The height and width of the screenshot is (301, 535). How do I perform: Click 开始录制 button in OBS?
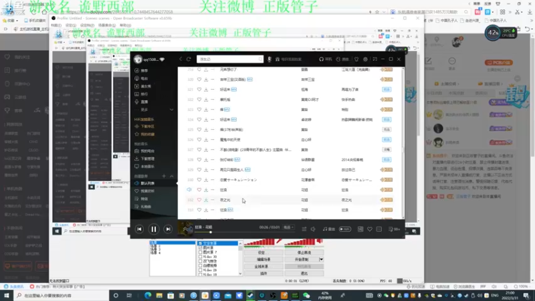302,260
